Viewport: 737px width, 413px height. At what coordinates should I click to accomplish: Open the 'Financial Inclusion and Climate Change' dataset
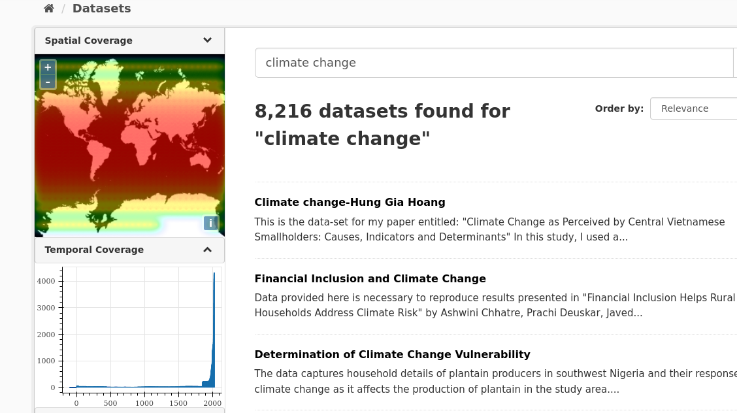coord(370,278)
